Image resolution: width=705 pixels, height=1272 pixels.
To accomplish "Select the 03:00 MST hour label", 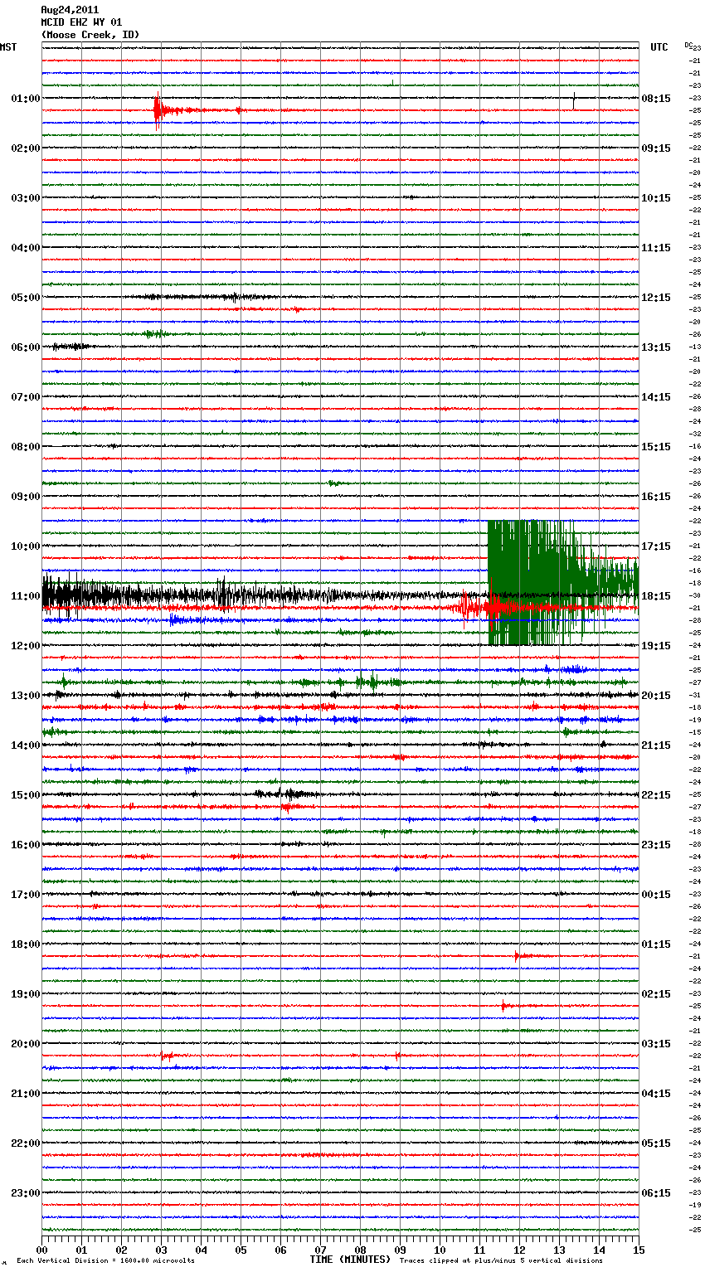I will pyautogui.click(x=25, y=198).
